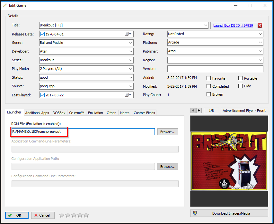This screenshot has width=274, height=224.
Task: Rate the game four stars
Action: click(80, 215)
